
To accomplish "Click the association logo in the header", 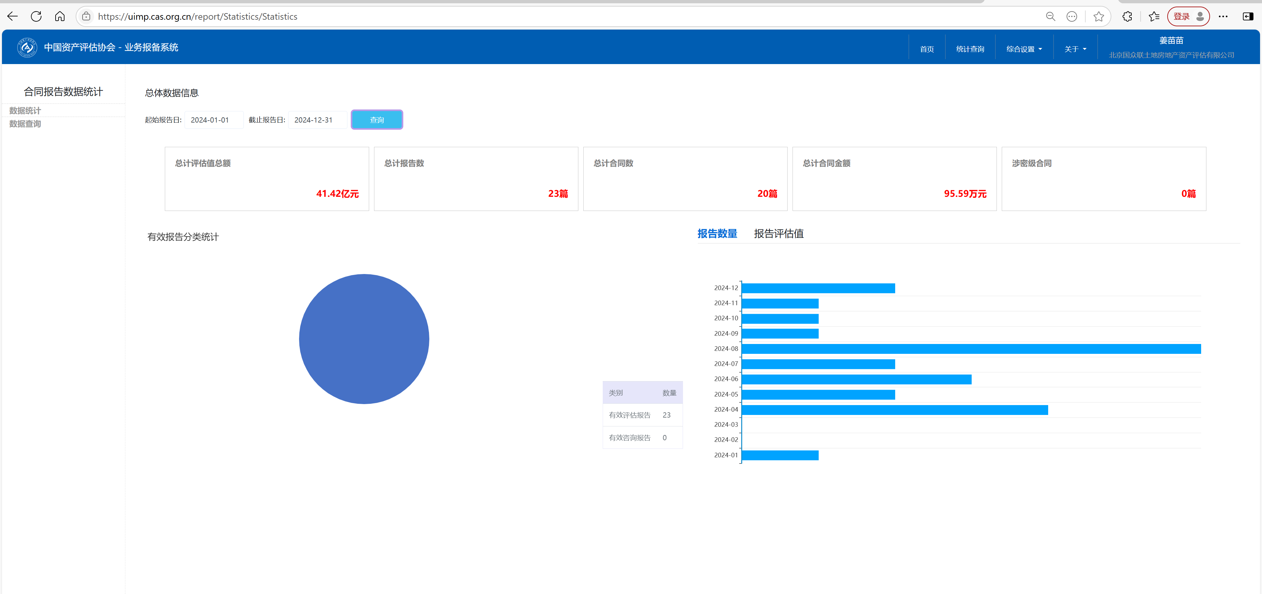I will tap(27, 47).
